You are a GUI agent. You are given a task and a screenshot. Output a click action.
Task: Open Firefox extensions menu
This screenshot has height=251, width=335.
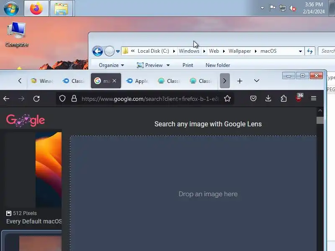(x=283, y=99)
